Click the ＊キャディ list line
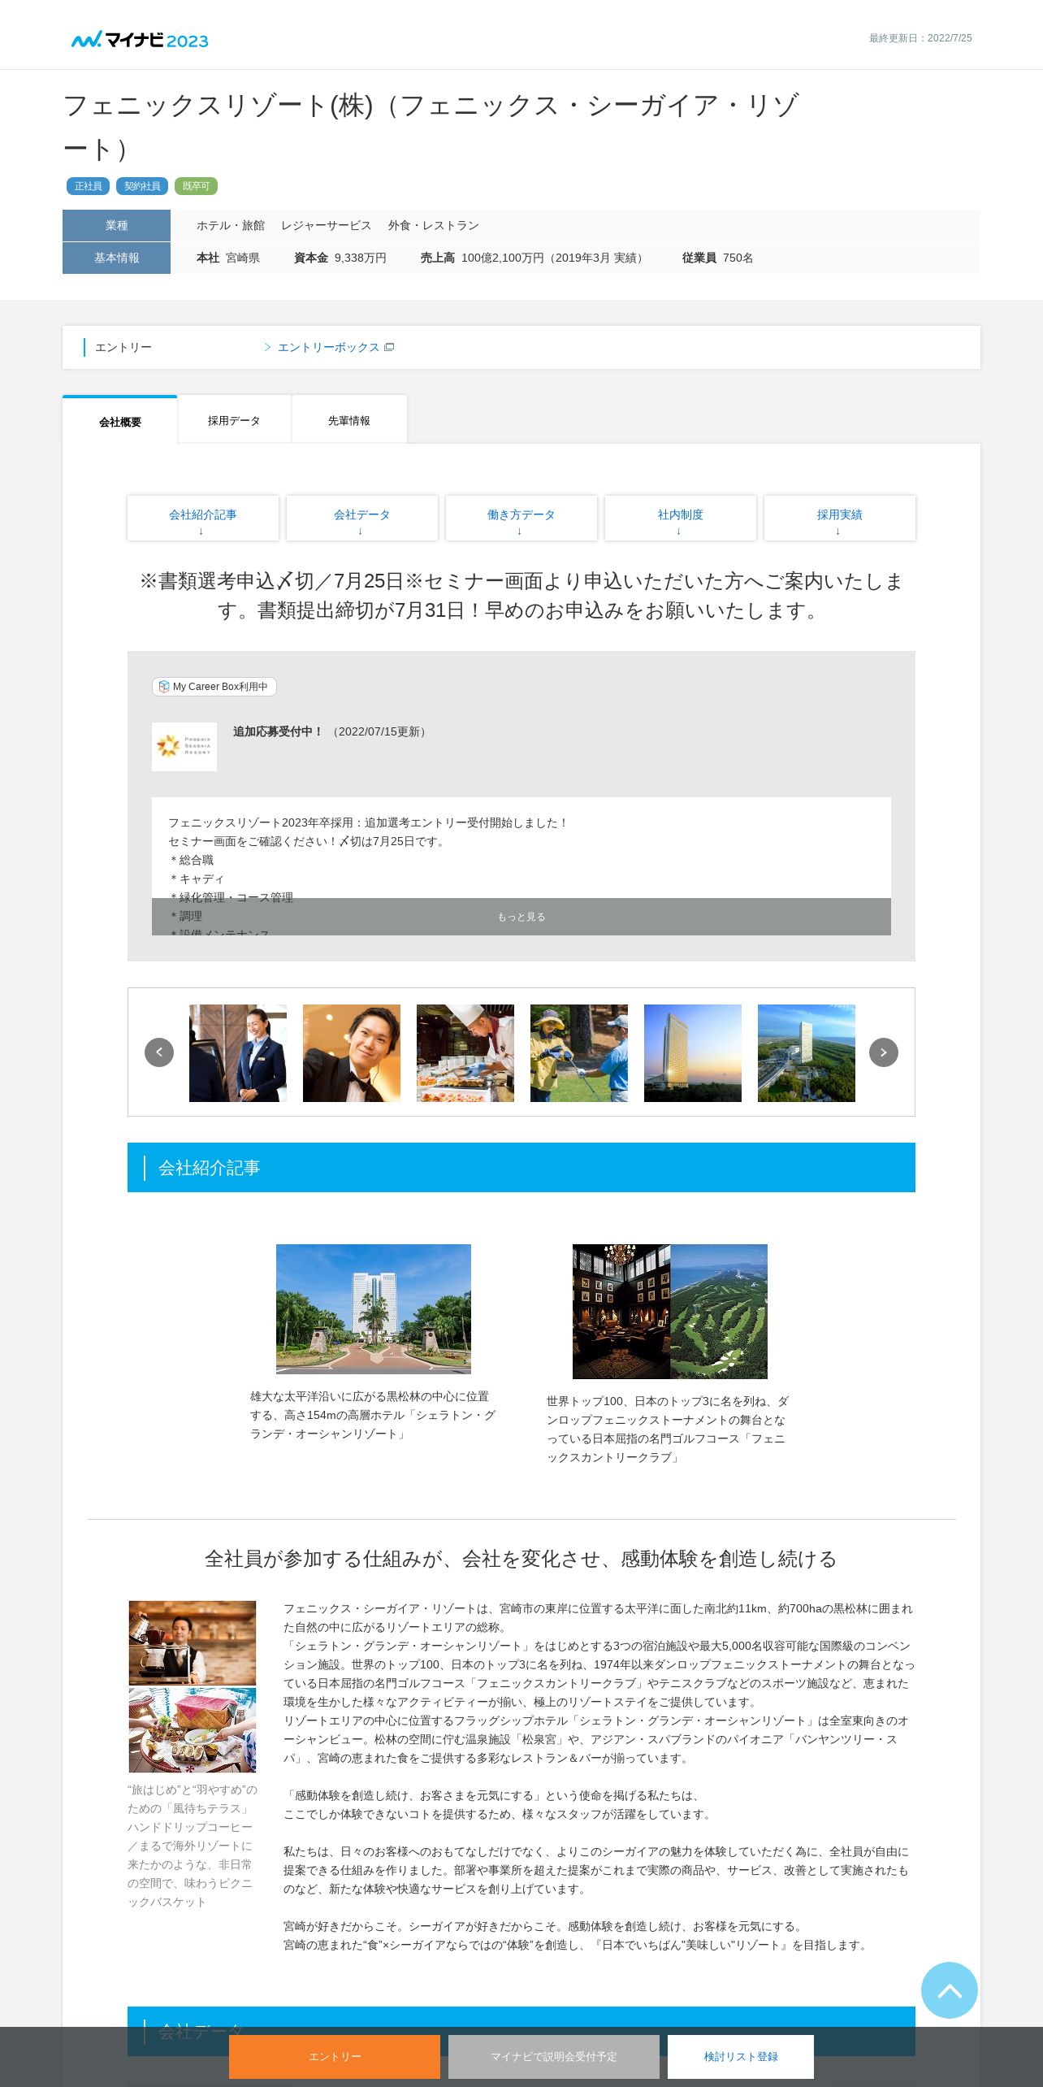Image resolution: width=1043 pixels, height=2087 pixels. pos(197,879)
